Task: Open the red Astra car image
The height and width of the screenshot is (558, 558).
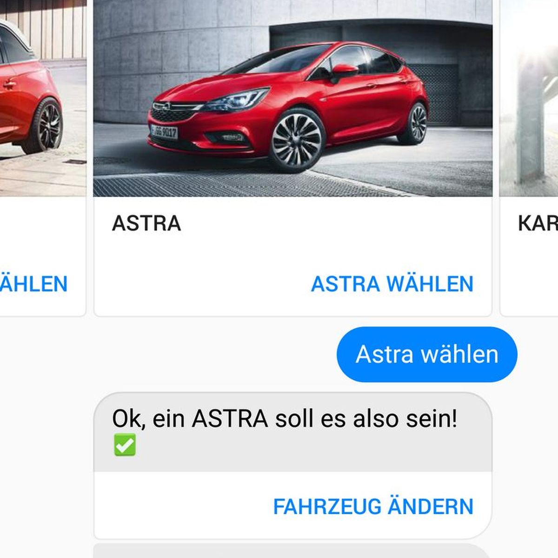Action: pyautogui.click(x=293, y=98)
